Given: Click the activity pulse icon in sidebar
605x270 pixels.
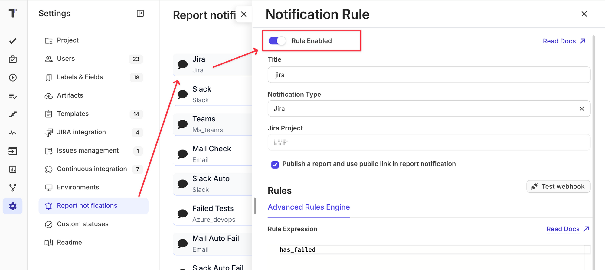Looking at the screenshot, I should (12, 132).
